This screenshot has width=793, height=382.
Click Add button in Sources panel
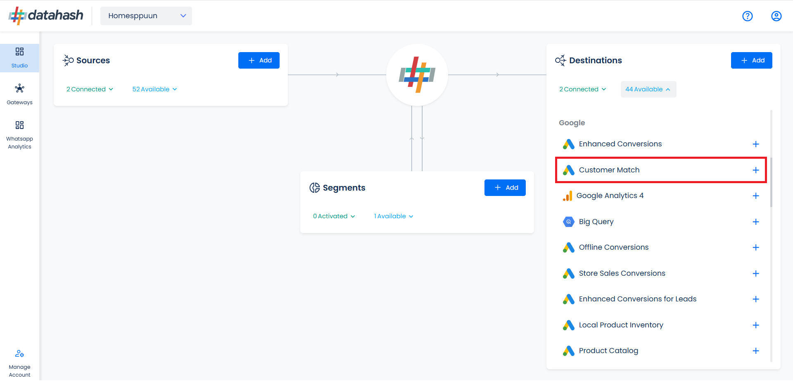[x=259, y=60]
